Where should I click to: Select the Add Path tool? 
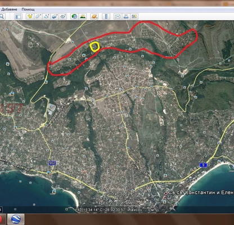pyautogui.click(x=47, y=16)
